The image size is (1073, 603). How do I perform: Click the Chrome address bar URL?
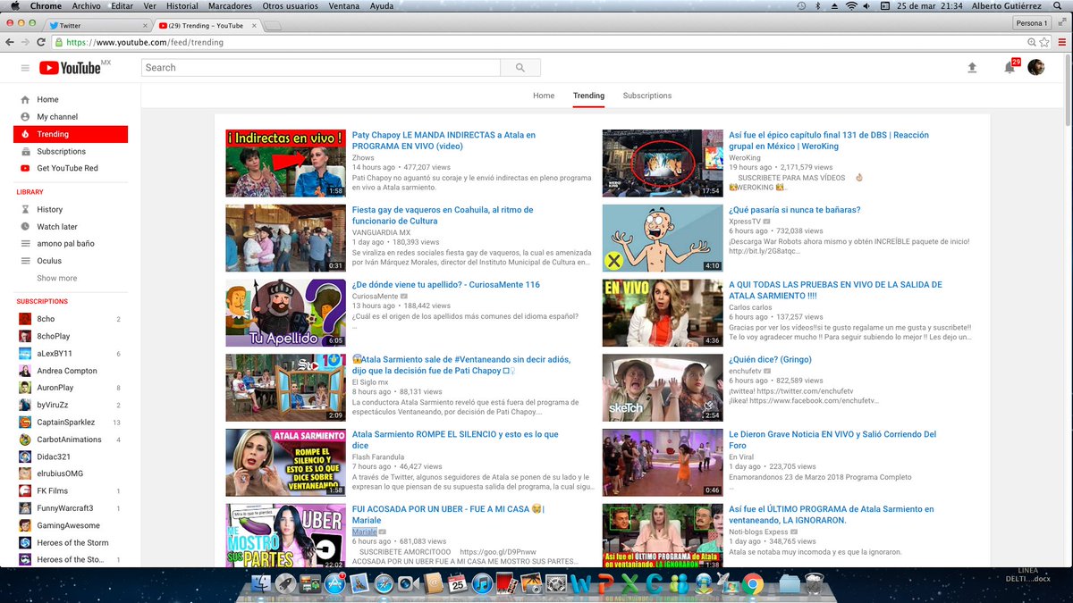click(x=146, y=42)
